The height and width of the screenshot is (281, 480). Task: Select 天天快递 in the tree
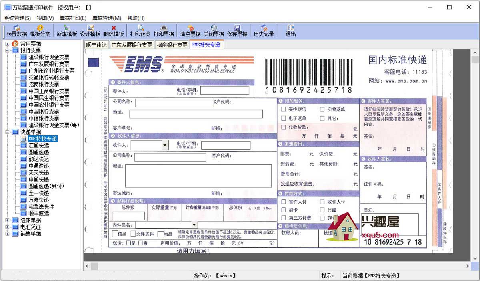[39, 173]
